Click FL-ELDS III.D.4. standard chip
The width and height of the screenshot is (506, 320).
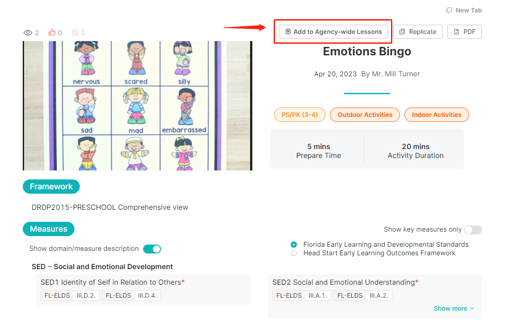coord(132,295)
